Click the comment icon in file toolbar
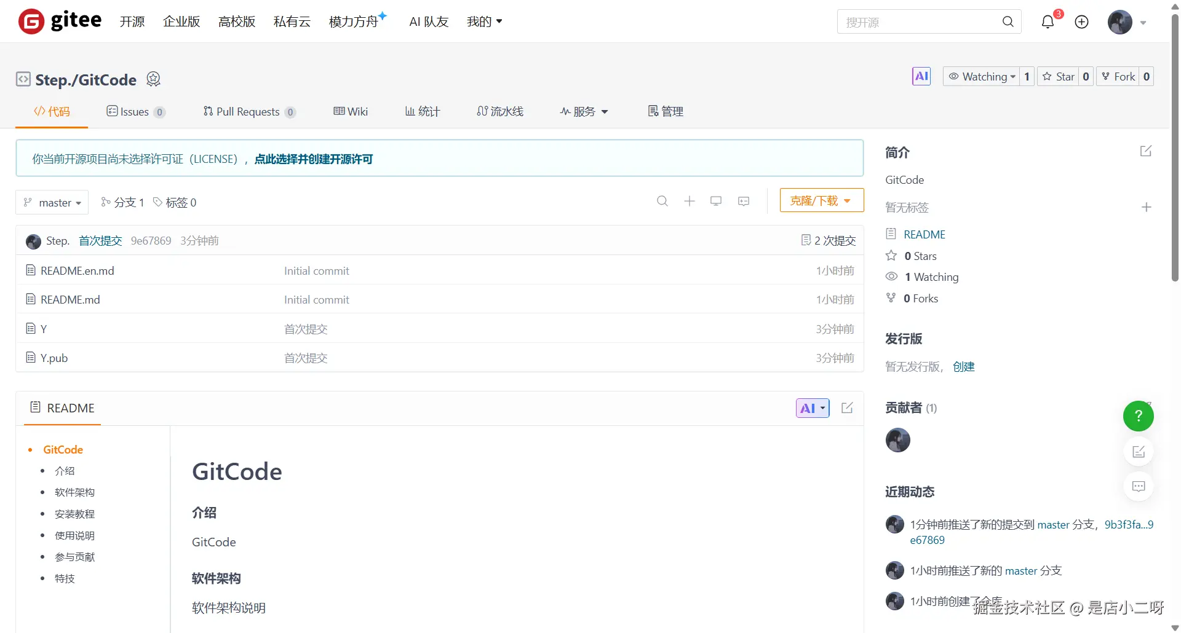This screenshot has height=633, width=1181. pyautogui.click(x=744, y=201)
